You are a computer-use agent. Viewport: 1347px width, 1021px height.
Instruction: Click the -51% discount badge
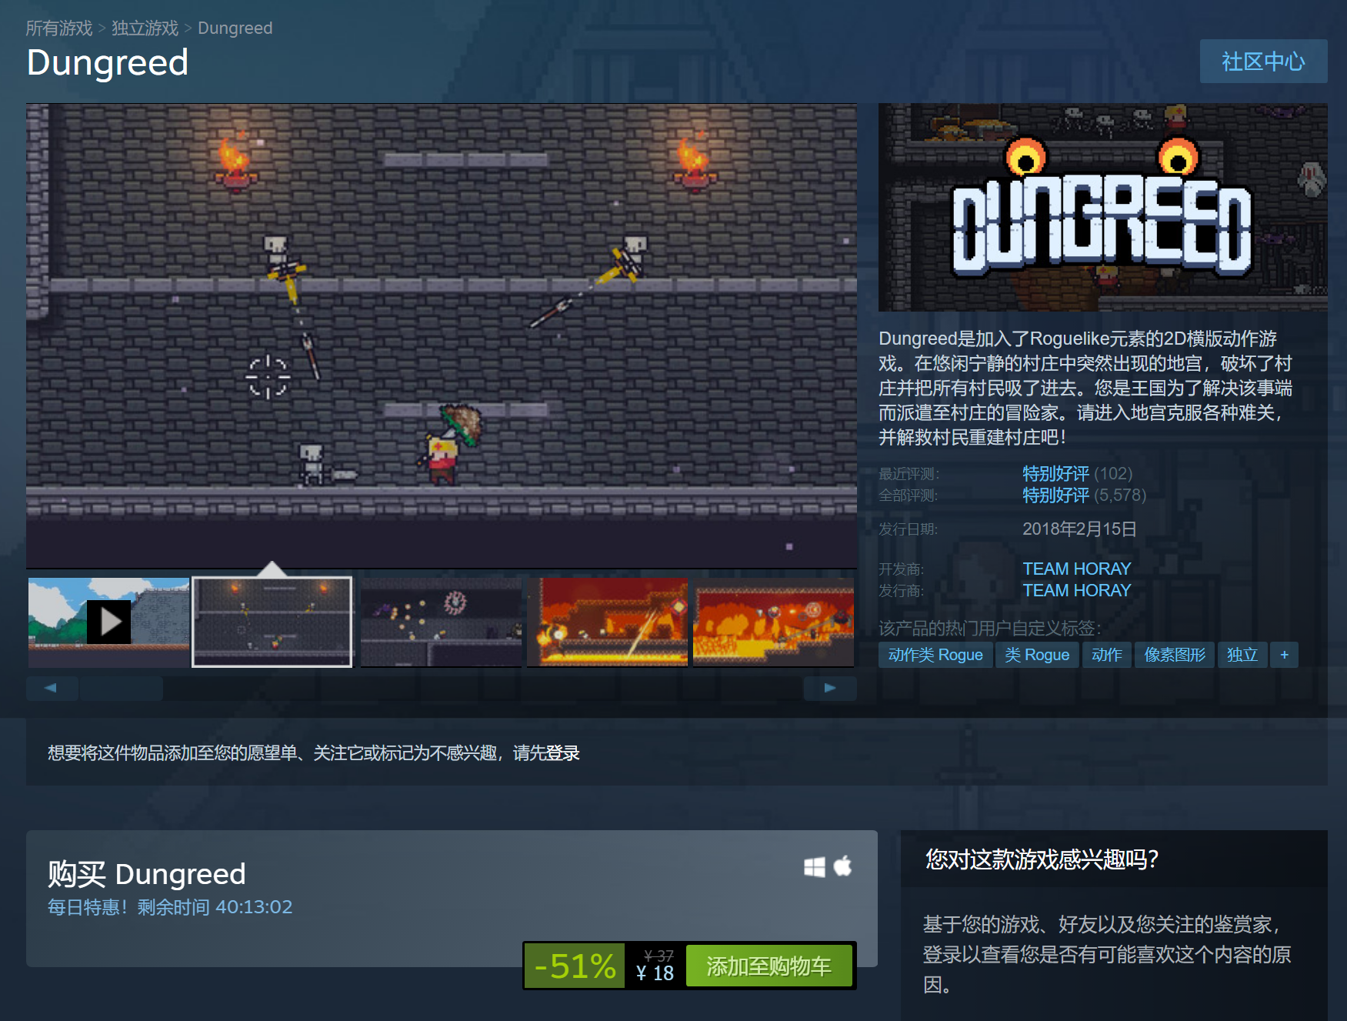pos(575,966)
